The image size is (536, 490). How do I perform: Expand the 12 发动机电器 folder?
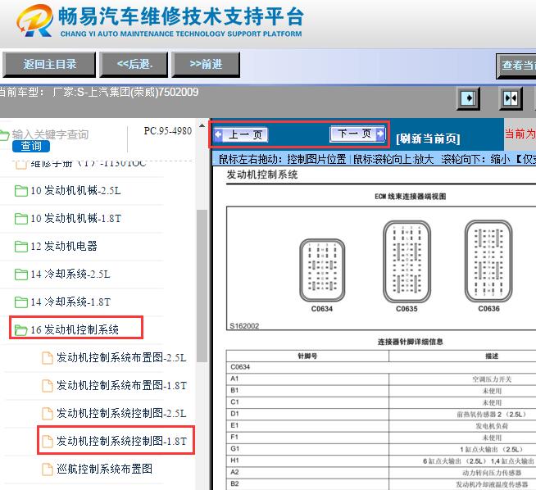pyautogui.click(x=64, y=247)
